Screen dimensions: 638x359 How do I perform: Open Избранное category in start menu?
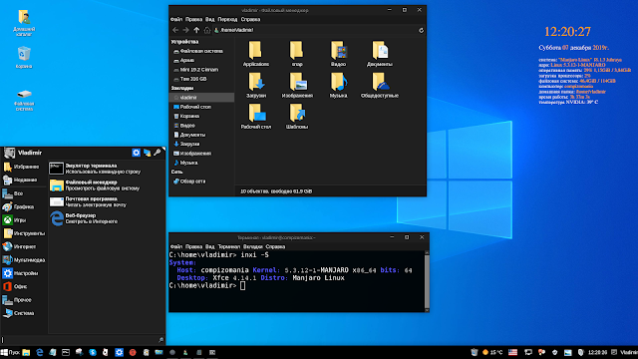coord(24,167)
